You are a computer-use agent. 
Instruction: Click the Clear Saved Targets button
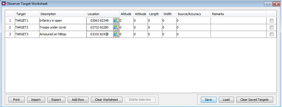[255, 100]
